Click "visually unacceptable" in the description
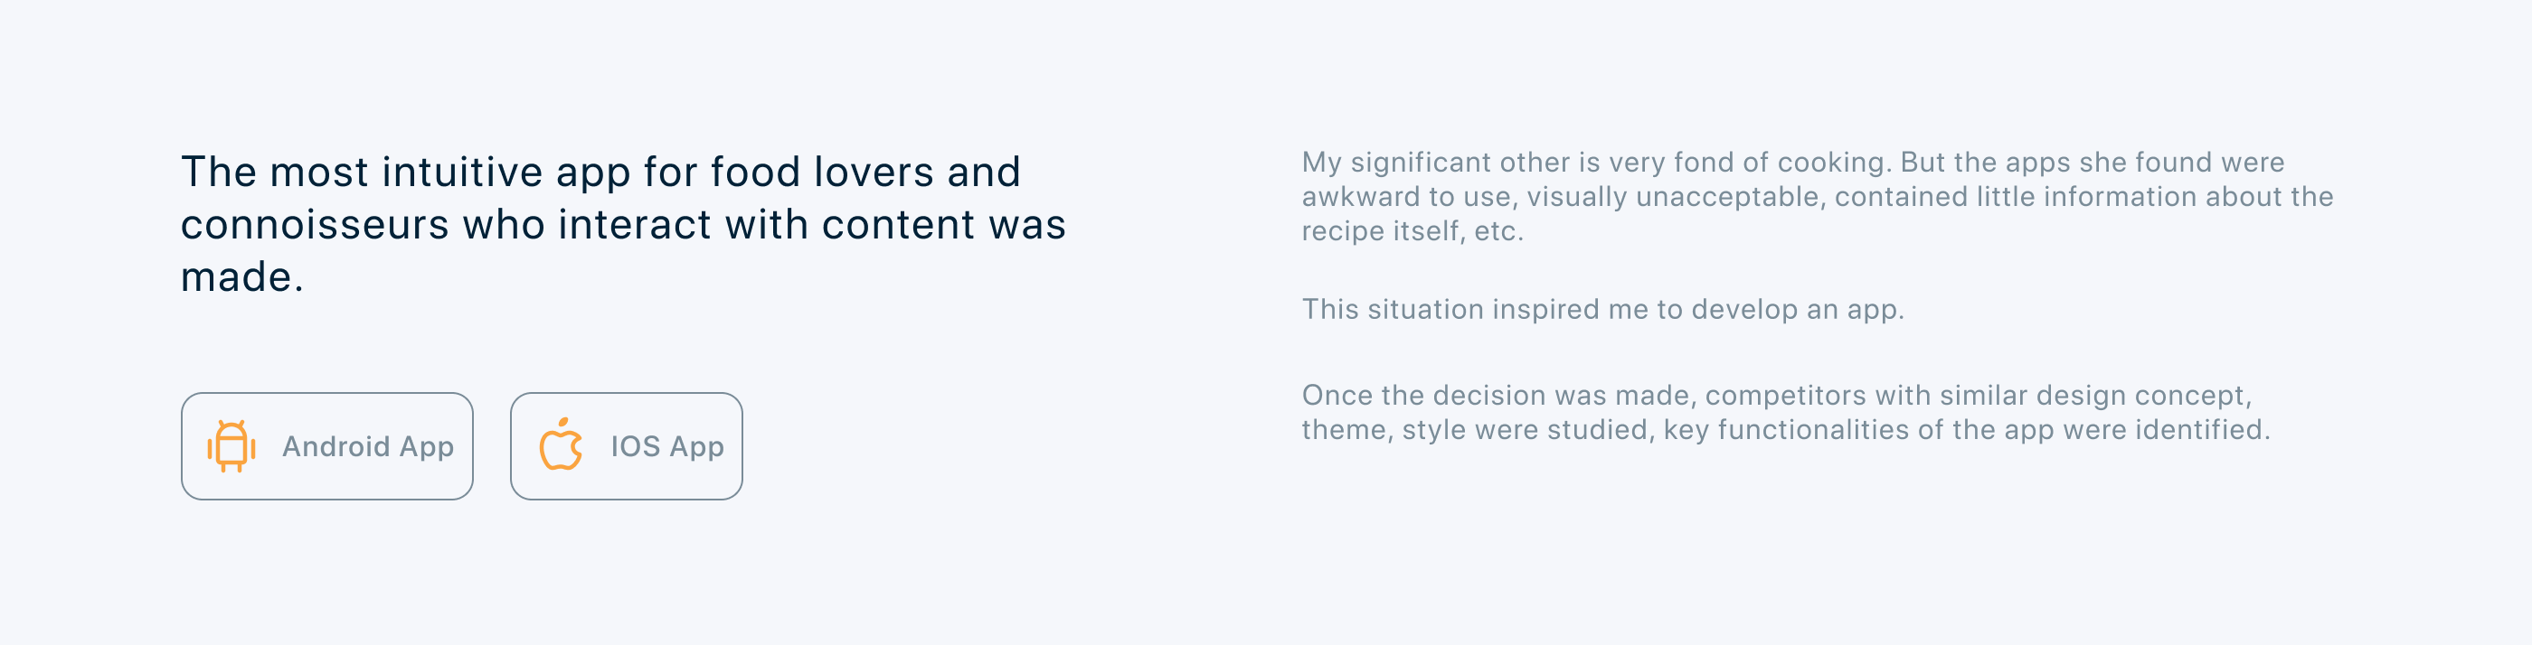Screen dimensions: 2532x645 pyautogui.click(x=1673, y=196)
